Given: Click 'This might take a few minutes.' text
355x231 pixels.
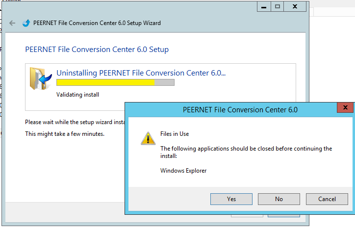Looking at the screenshot, I should [65, 134].
